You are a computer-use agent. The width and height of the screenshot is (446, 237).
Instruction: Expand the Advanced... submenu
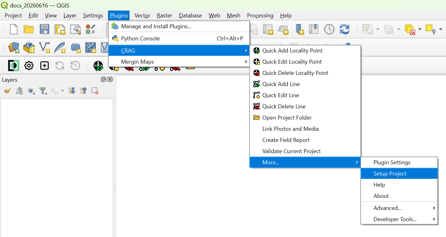[x=399, y=208]
